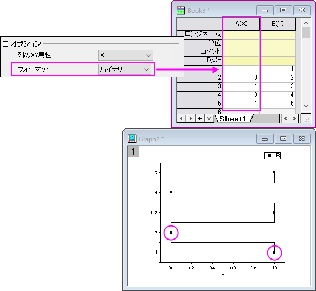Select row 2 header in Book3
Image resolution: width=316 pixels, height=291 pixels.
[199, 78]
